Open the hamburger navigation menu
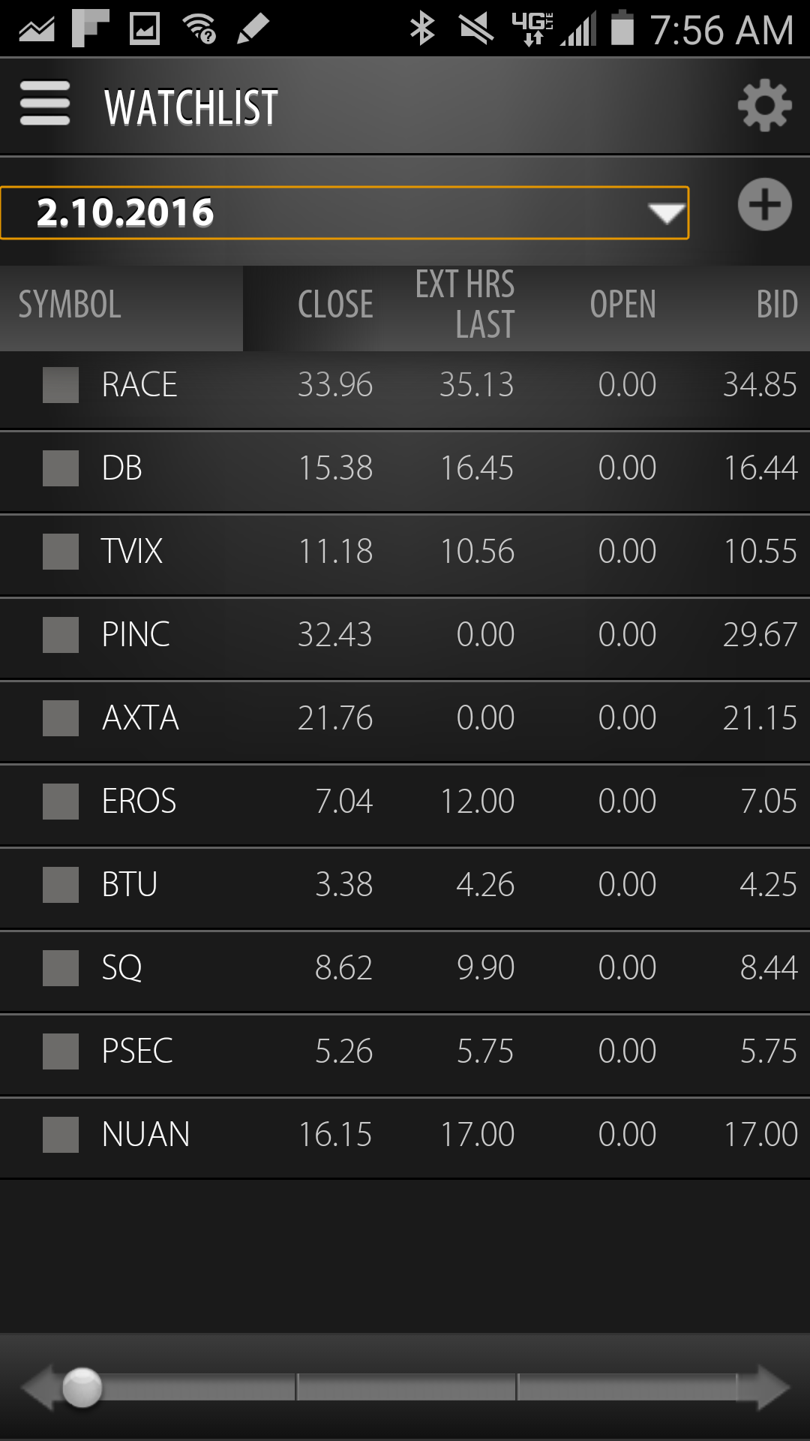Image resolution: width=810 pixels, height=1441 pixels. point(45,104)
